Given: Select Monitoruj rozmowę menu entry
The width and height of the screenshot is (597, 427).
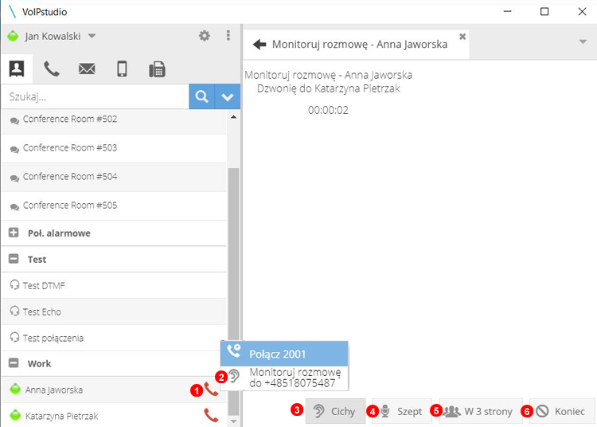Looking at the screenshot, I should click(x=294, y=378).
